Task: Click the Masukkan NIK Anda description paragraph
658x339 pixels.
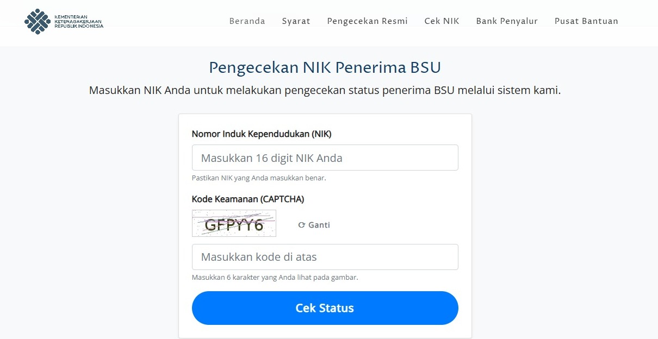Action: click(325, 90)
